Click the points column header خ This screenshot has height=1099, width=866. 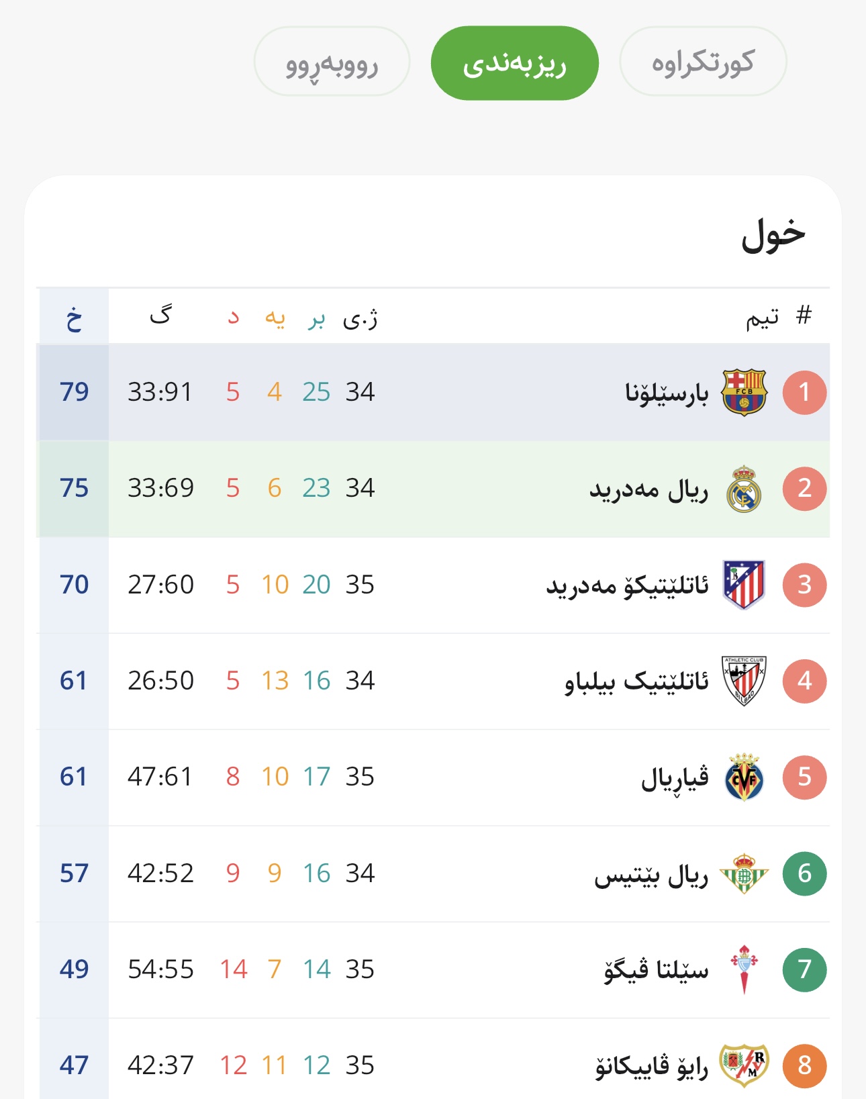pos(74,317)
